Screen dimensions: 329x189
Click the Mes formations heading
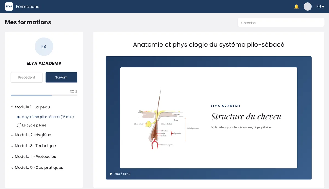point(28,22)
